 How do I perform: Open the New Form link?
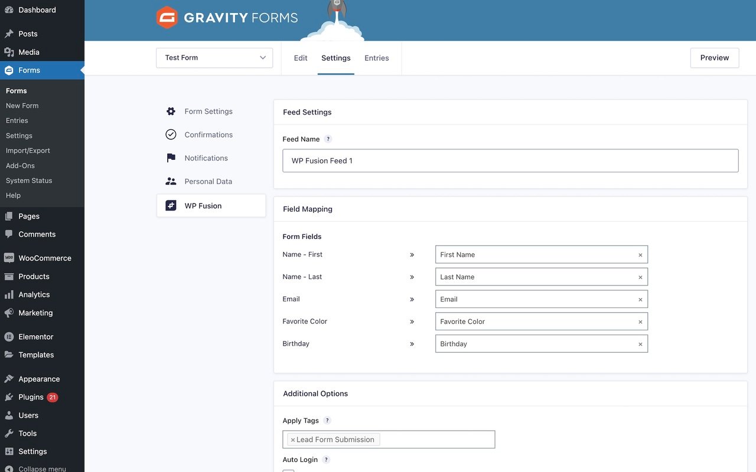[22, 105]
